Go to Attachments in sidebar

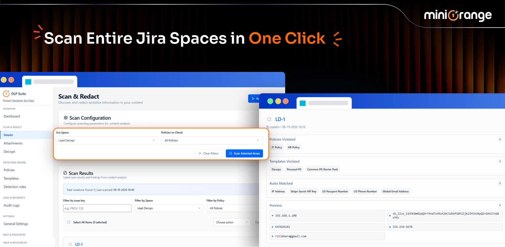coord(13,143)
